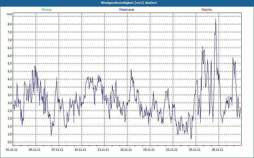Click the 7,5 y-axis value
The image size is (254, 158).
10,32
